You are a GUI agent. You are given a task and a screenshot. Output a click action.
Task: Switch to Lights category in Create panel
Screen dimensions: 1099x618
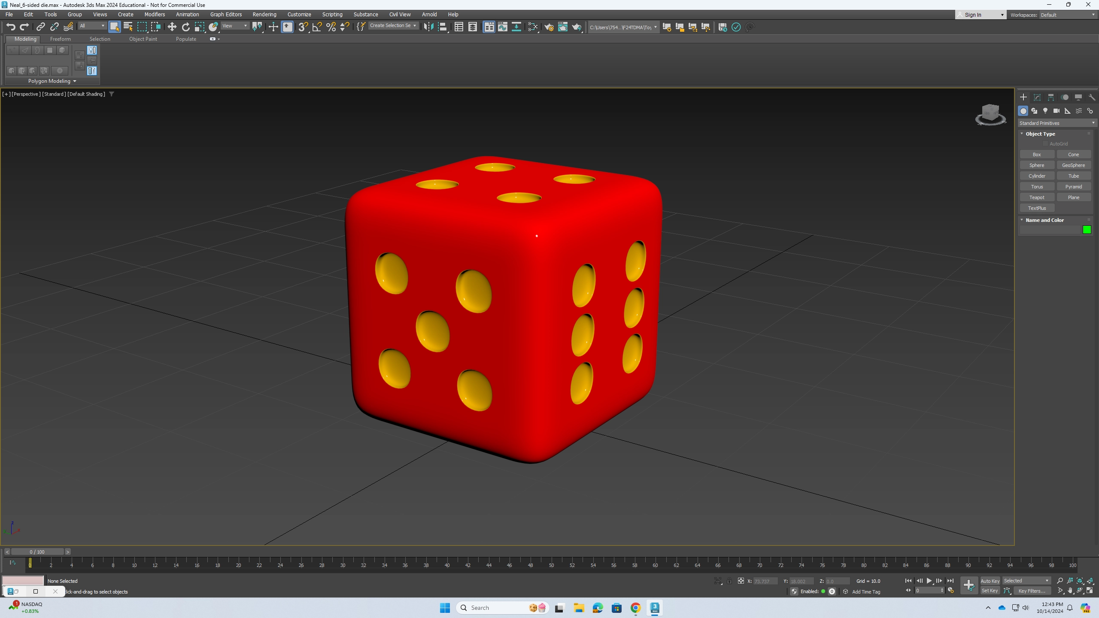coord(1045,111)
